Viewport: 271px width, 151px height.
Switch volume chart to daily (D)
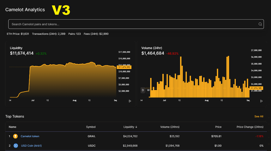tap(143, 90)
